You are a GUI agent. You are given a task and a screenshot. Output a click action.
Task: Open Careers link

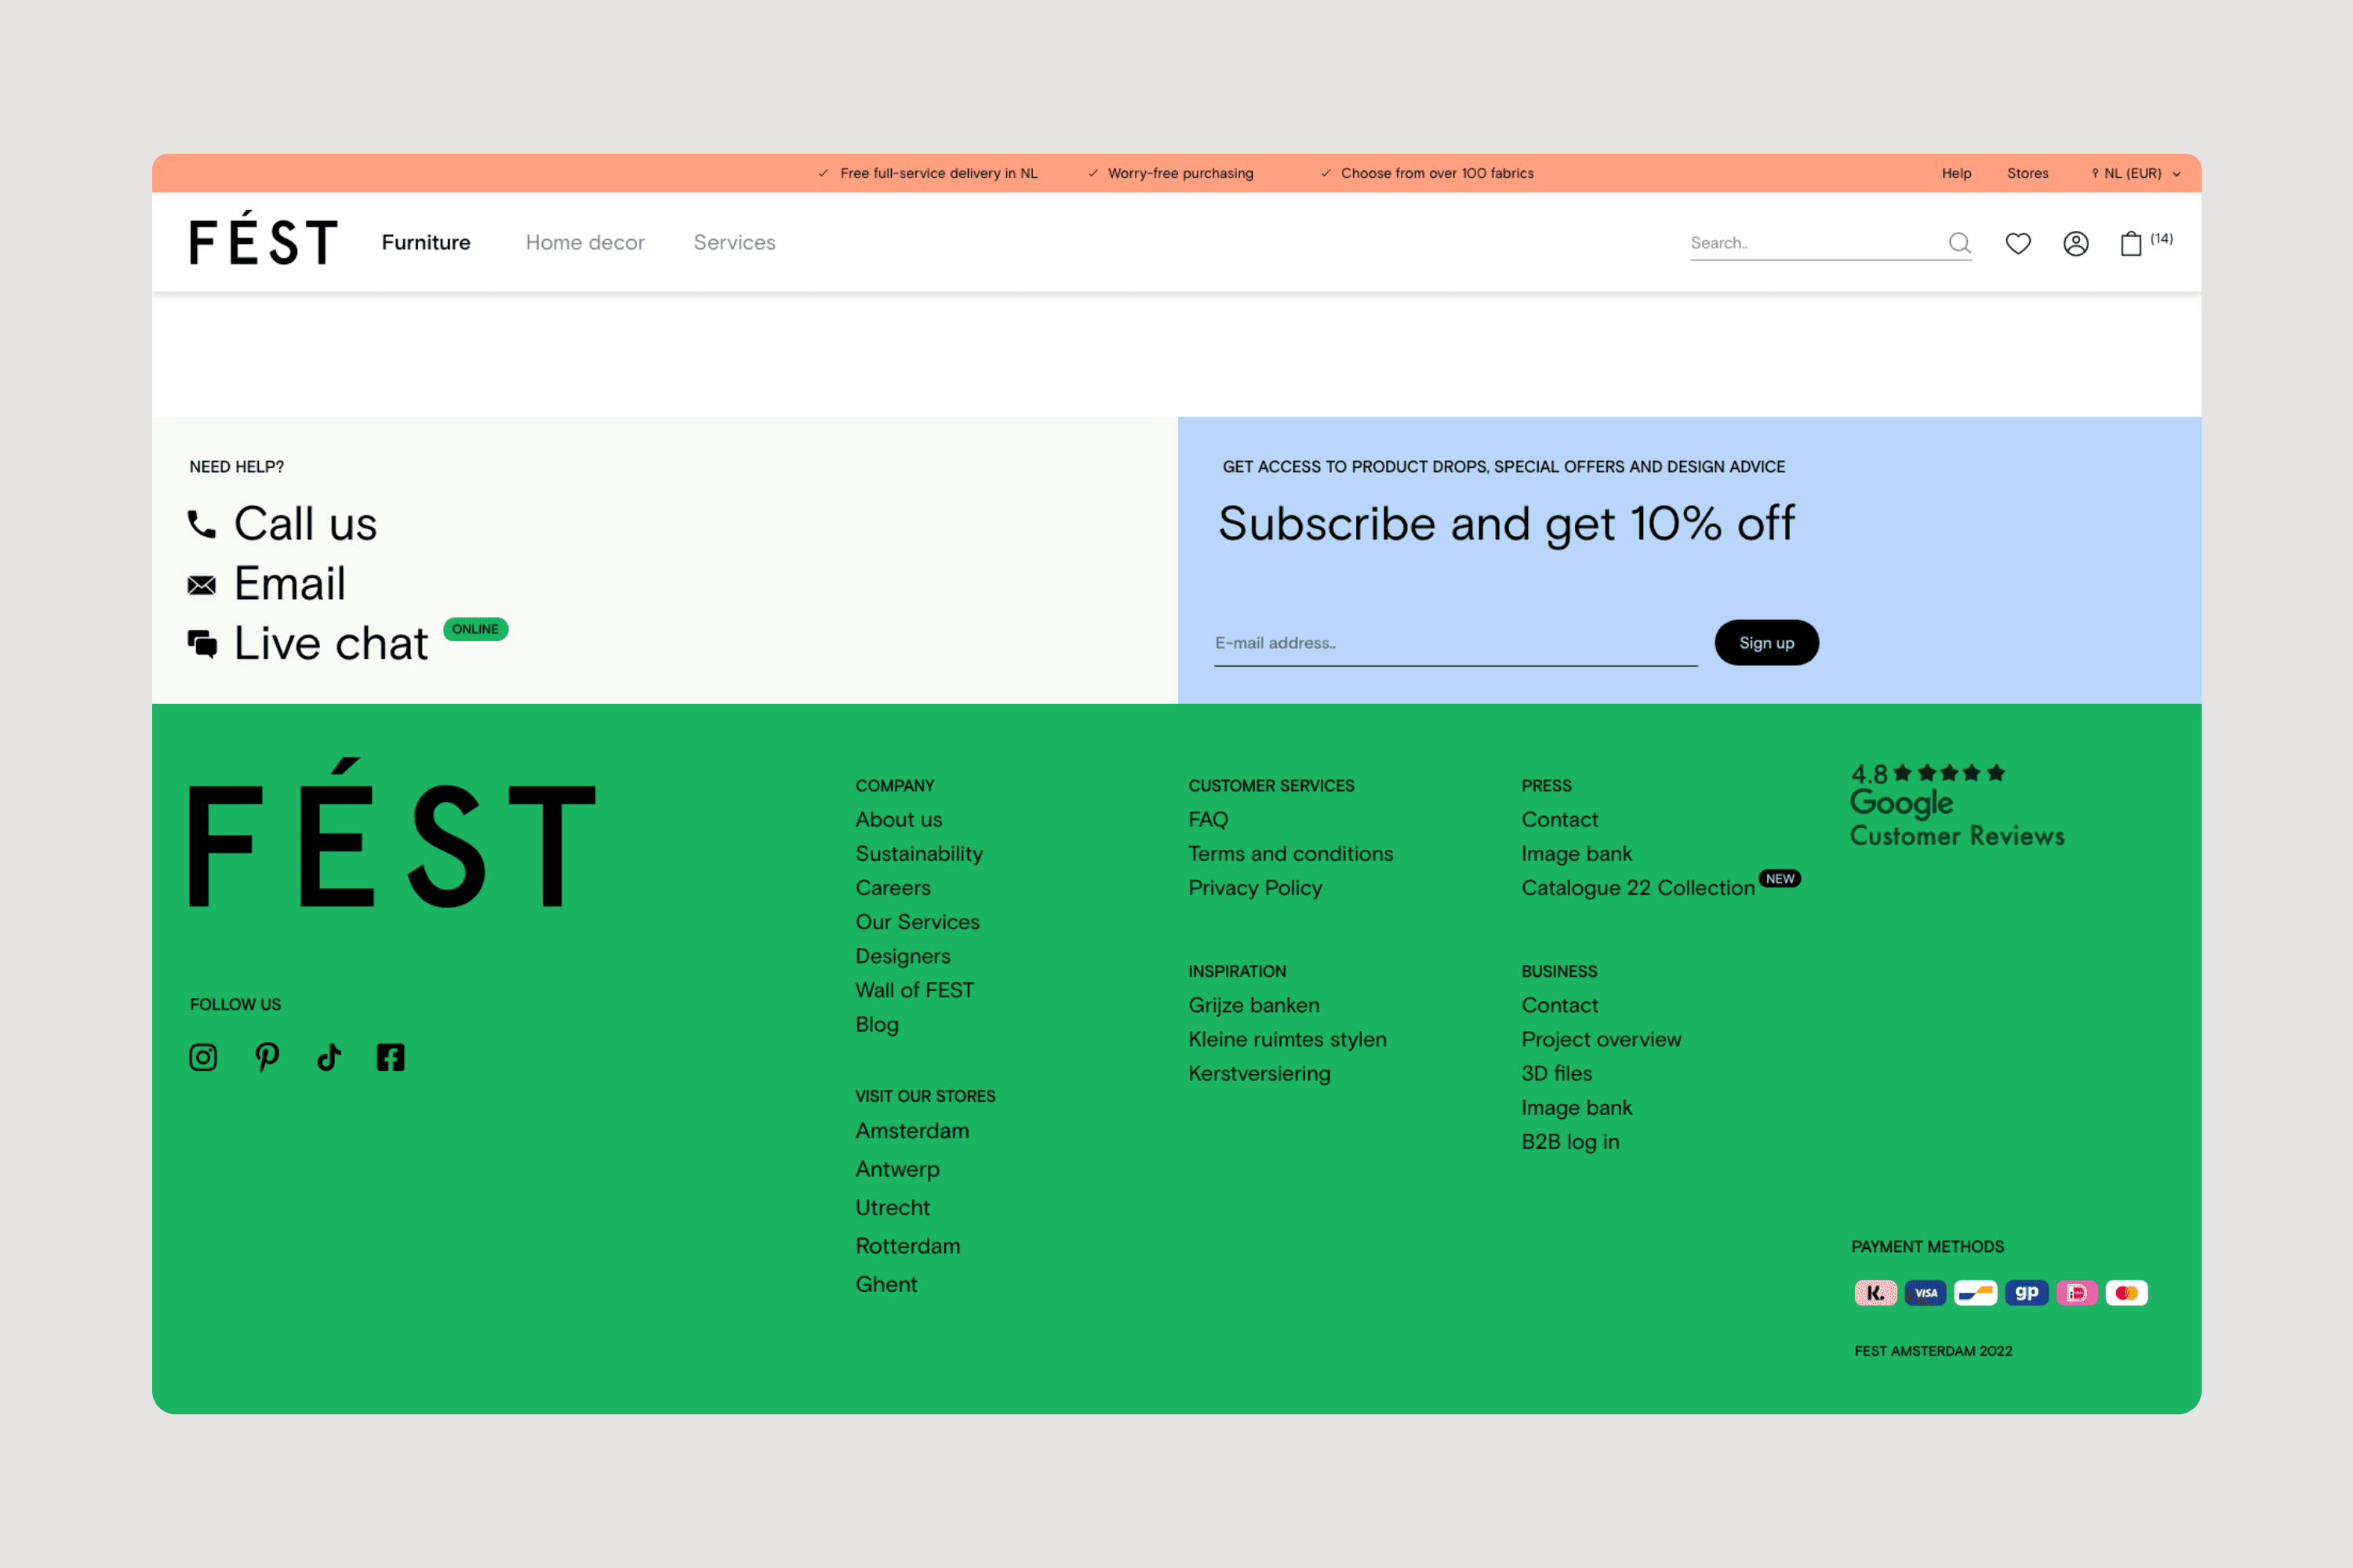coord(893,888)
